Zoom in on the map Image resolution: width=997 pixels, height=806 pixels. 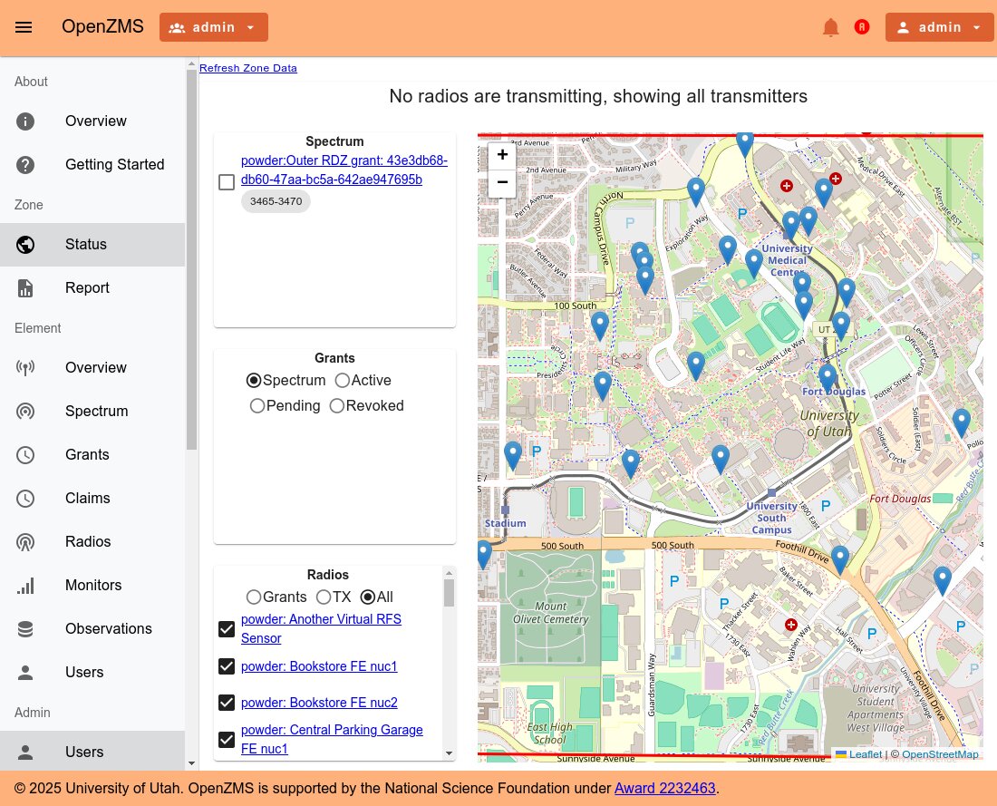pos(502,154)
